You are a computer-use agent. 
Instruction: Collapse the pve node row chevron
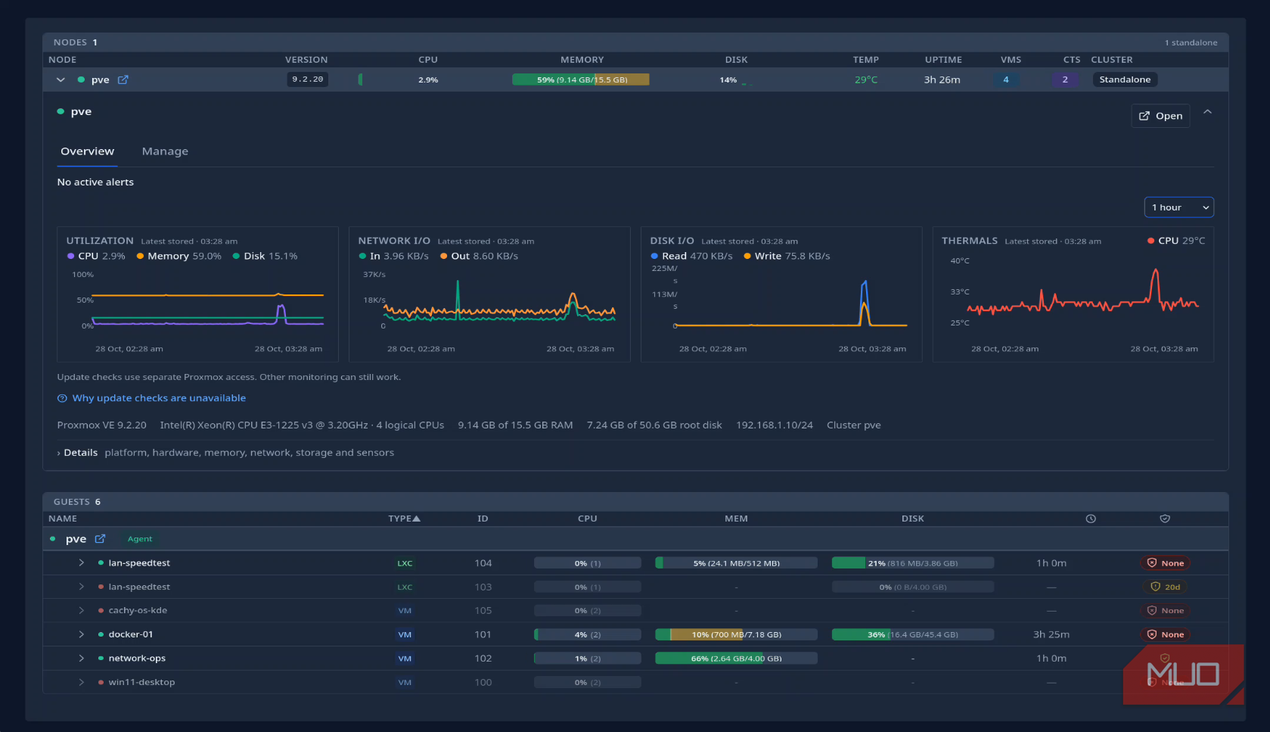click(x=61, y=79)
